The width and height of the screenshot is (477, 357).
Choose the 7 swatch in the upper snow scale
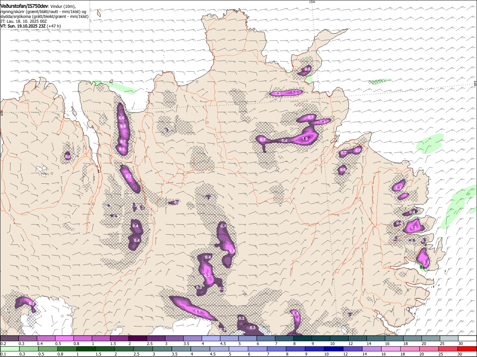284,338
